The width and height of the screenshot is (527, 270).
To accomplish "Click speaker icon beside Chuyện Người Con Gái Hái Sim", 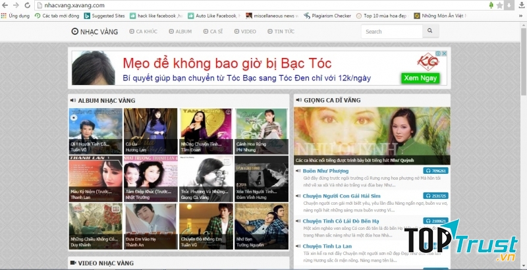I will pyautogui.click(x=298, y=196).
